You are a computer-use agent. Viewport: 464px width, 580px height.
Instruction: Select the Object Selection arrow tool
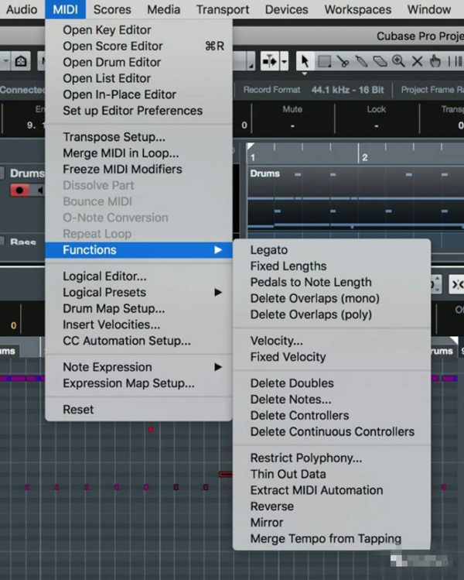point(305,61)
